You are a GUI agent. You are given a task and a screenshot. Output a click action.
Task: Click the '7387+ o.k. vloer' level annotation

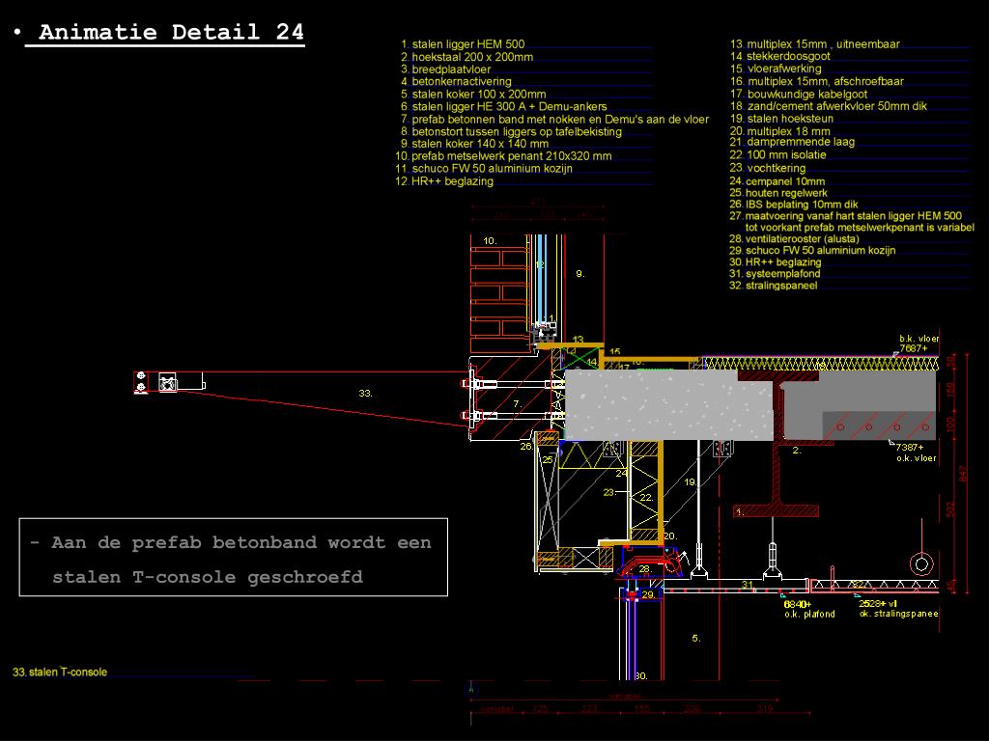coord(916,453)
